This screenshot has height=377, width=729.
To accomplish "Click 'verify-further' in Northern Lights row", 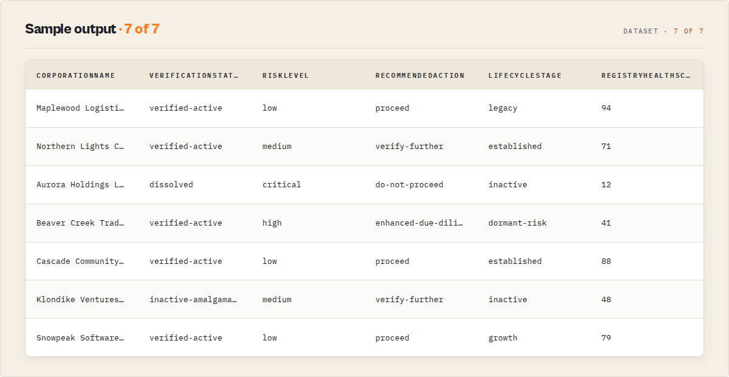I will click(409, 147).
